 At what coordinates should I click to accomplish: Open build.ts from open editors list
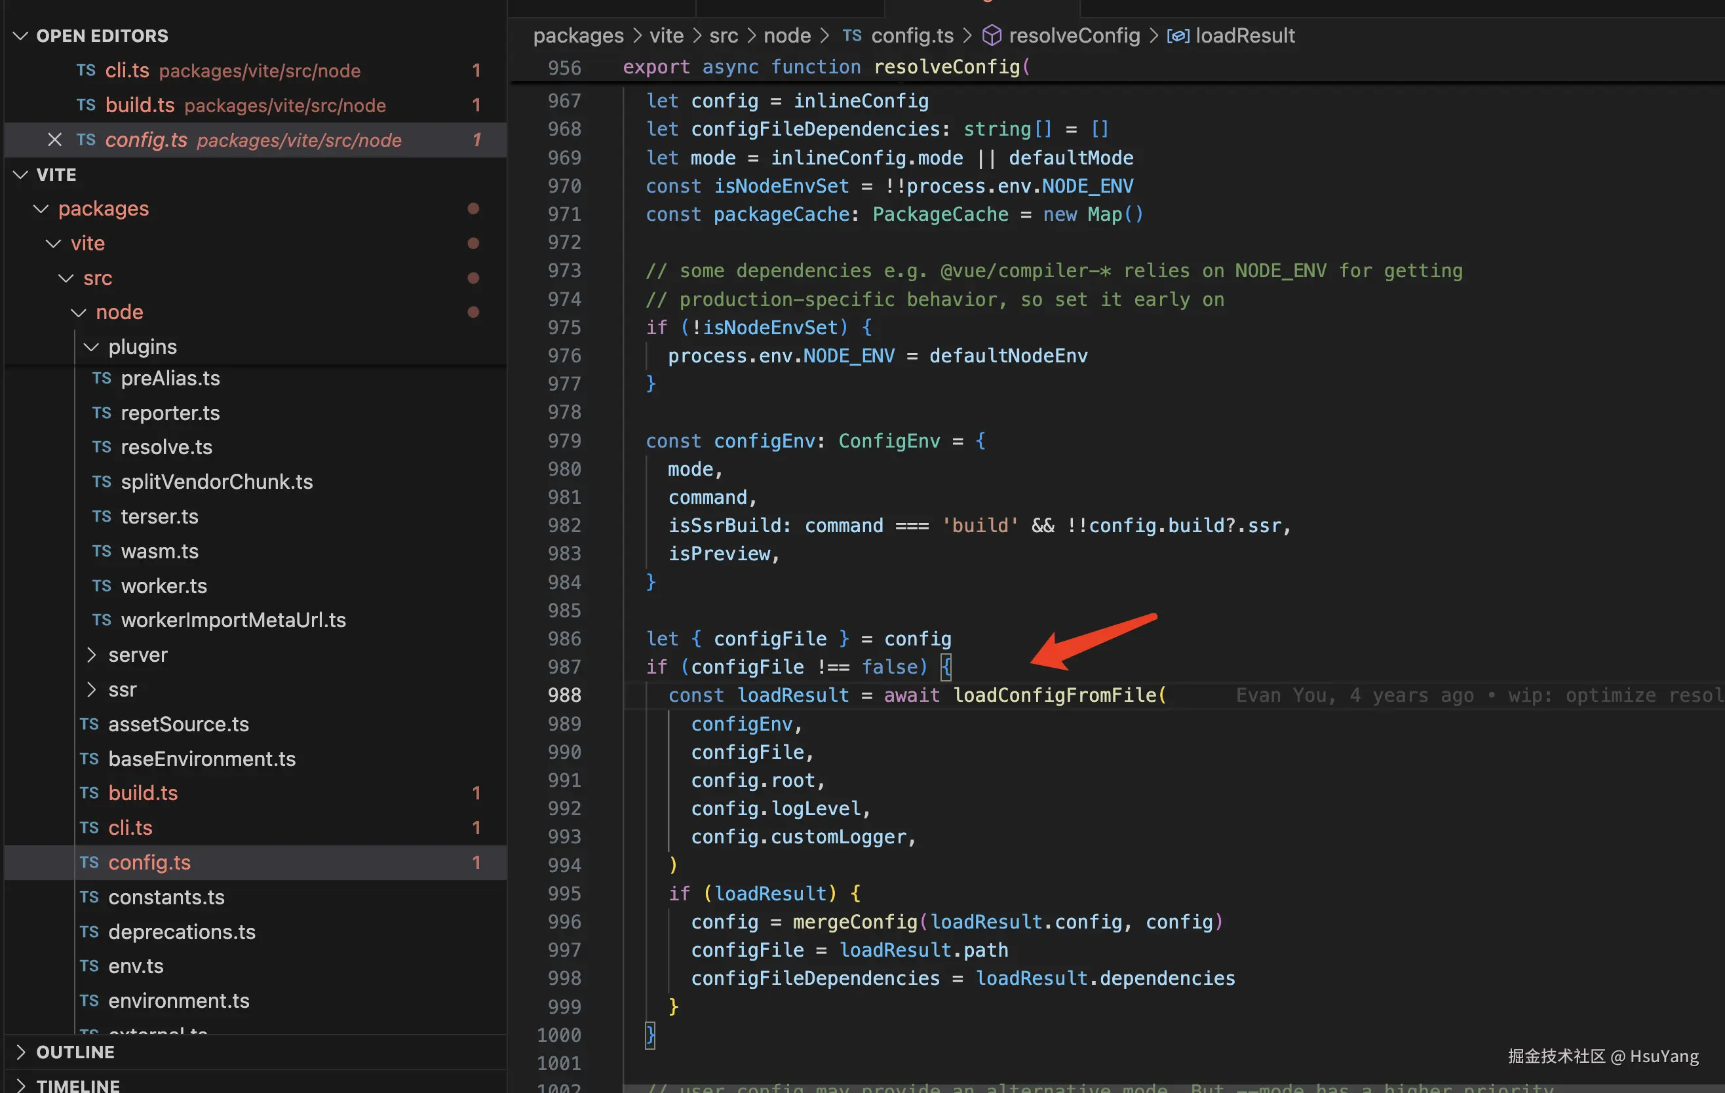(140, 105)
